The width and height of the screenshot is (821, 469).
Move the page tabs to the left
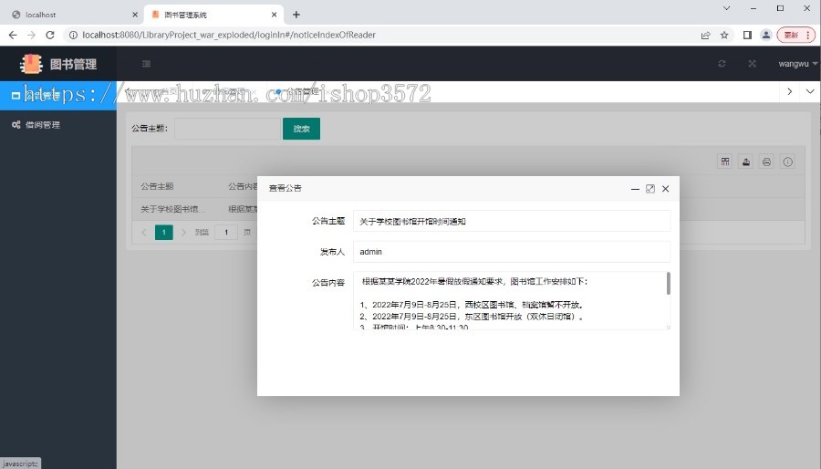(x=126, y=91)
